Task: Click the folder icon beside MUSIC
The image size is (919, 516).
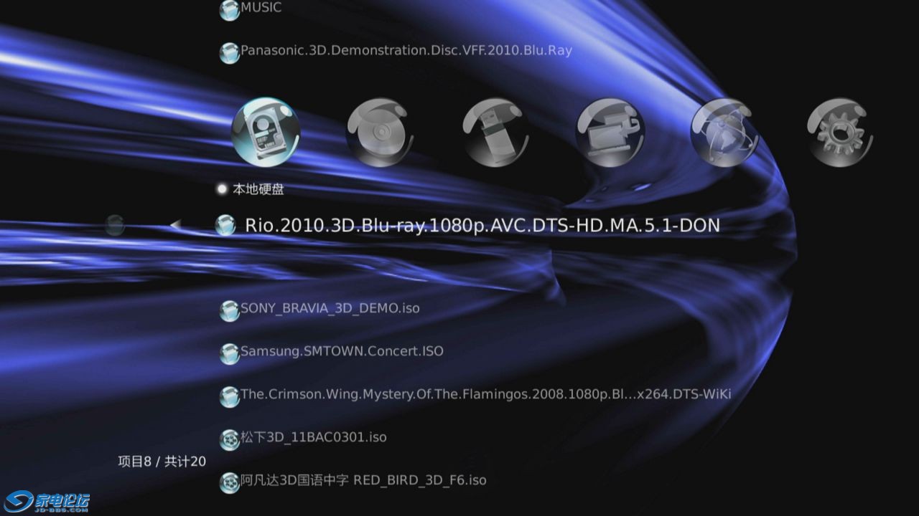Action: click(x=229, y=9)
